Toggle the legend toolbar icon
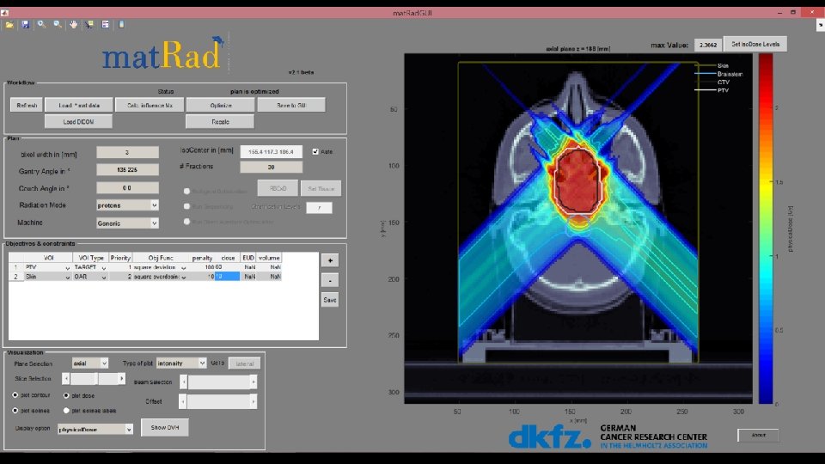Screen dimensions: 825x464 [105, 25]
